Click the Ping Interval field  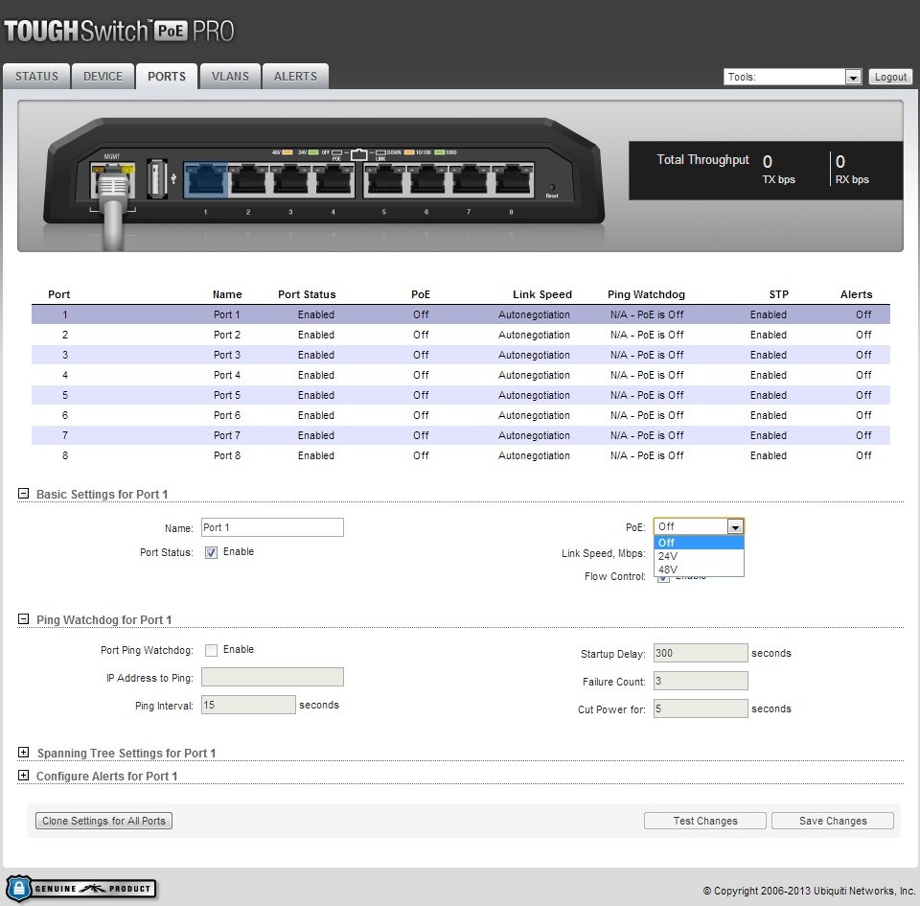click(248, 705)
